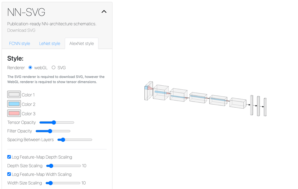Image resolution: width=298 pixels, height=189 pixels.
Task: Click the Filter Opacity slider
Action: pyautogui.click(x=53, y=131)
